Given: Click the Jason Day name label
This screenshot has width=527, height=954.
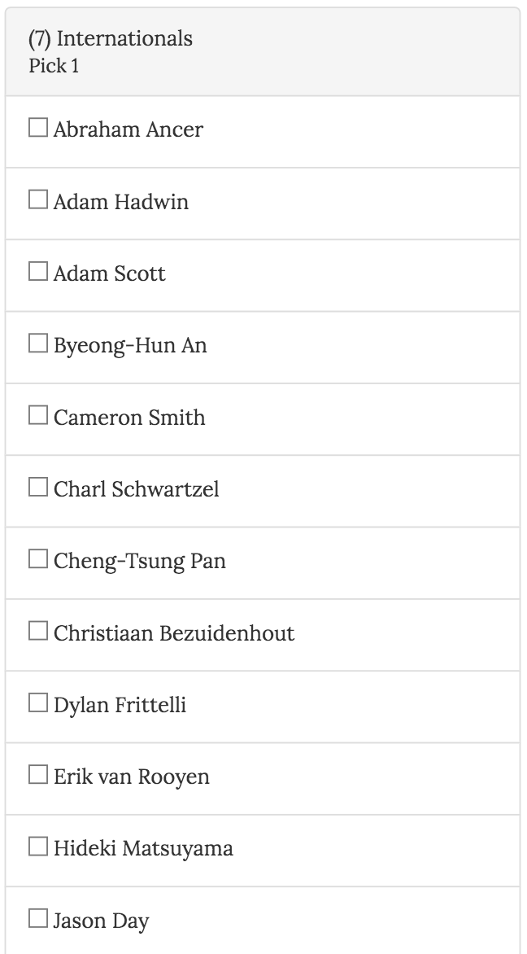Looking at the screenshot, I should tap(101, 921).
